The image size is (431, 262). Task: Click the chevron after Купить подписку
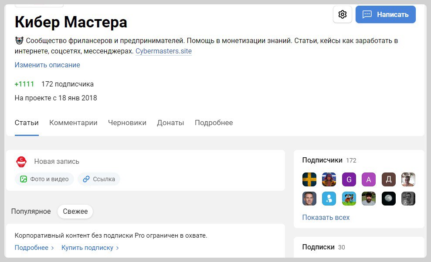tap(117, 248)
